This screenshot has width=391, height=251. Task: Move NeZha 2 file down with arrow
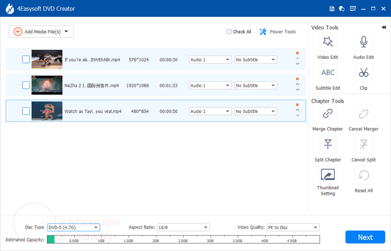point(298,89)
